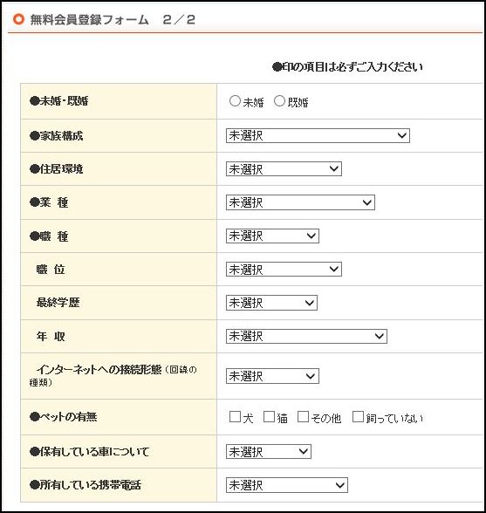The image size is (486, 513).
Task: Click the orange circle icon beside form title
Action: click(x=18, y=19)
